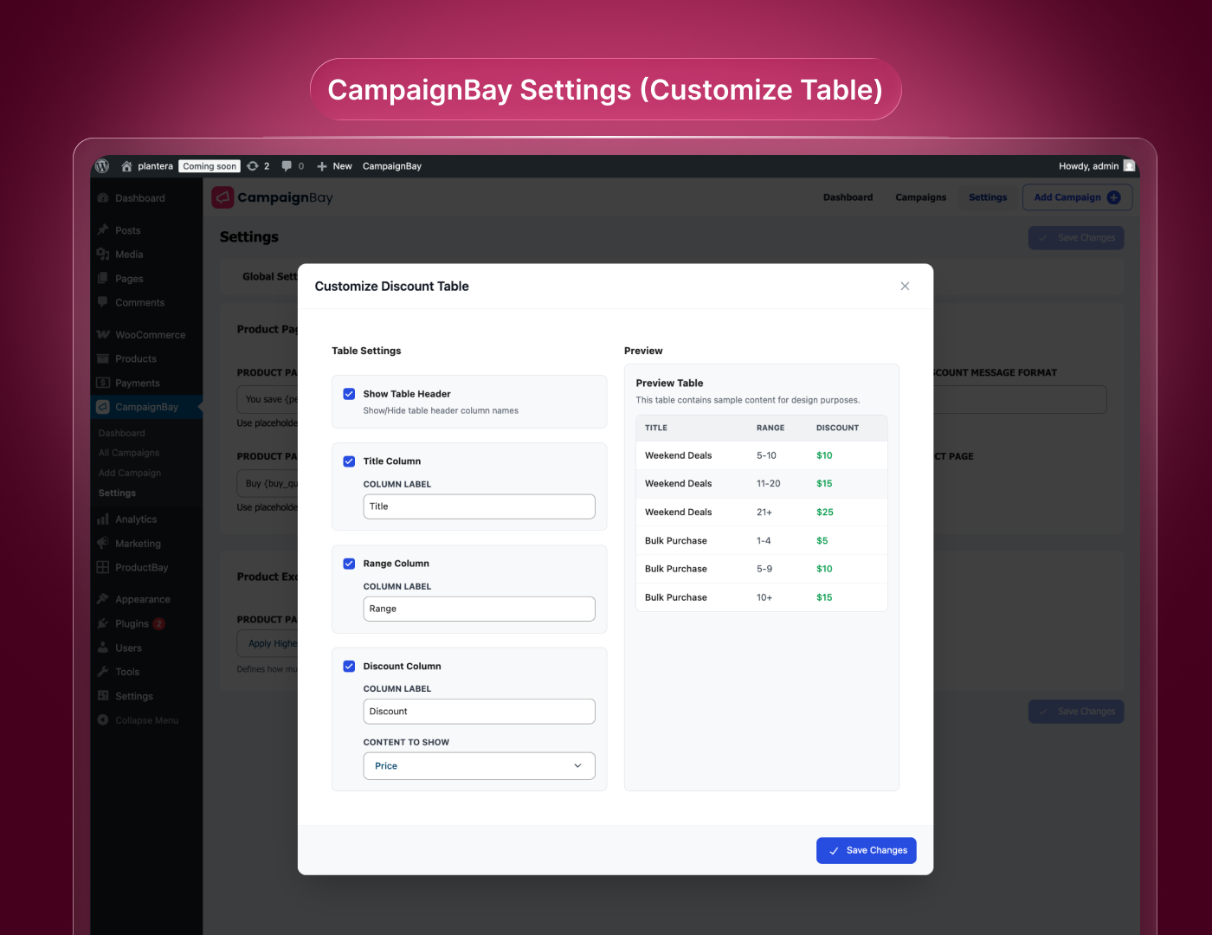The height and width of the screenshot is (935, 1212).
Task: Click the Payments icon in sidebar
Action: click(103, 384)
